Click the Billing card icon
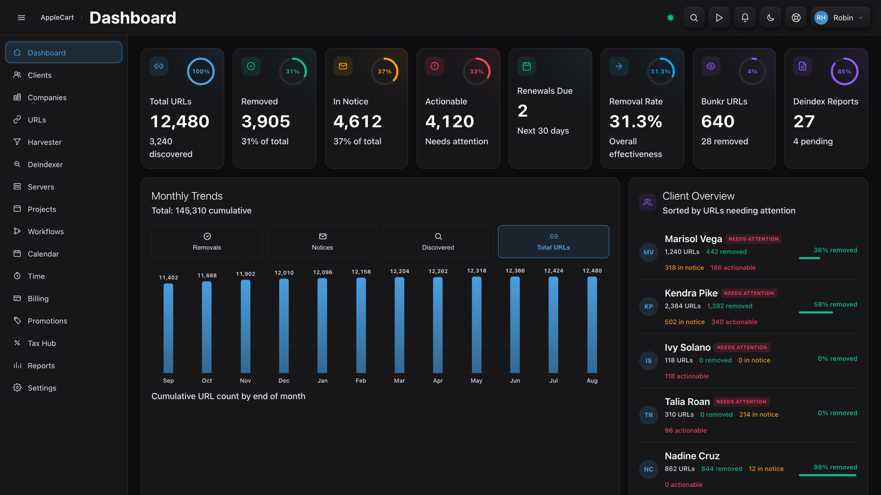The image size is (881, 495). [17, 299]
